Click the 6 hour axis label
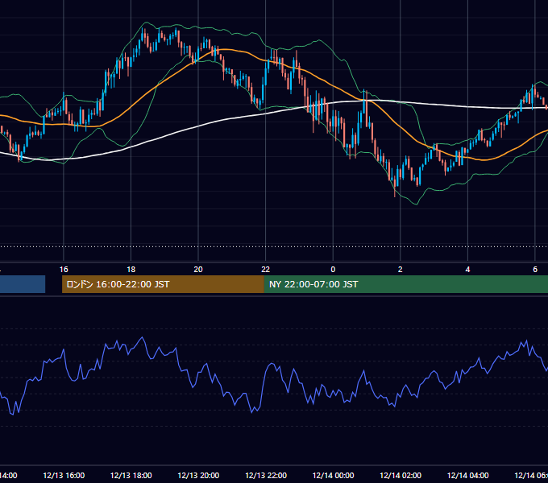Viewport: 548px width, 483px height. (x=535, y=269)
